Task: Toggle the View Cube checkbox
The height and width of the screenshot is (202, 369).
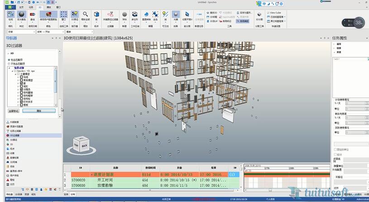Action: pos(268,13)
